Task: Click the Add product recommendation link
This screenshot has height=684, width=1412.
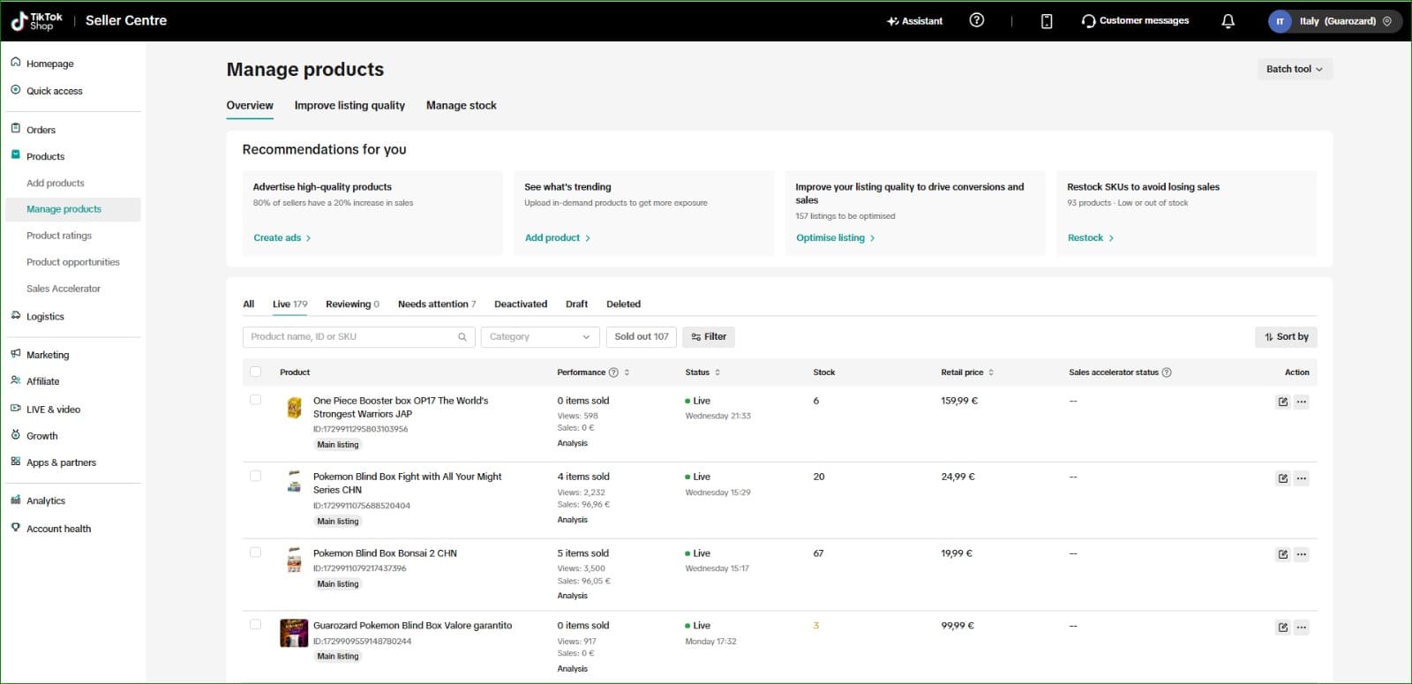Action: point(558,238)
